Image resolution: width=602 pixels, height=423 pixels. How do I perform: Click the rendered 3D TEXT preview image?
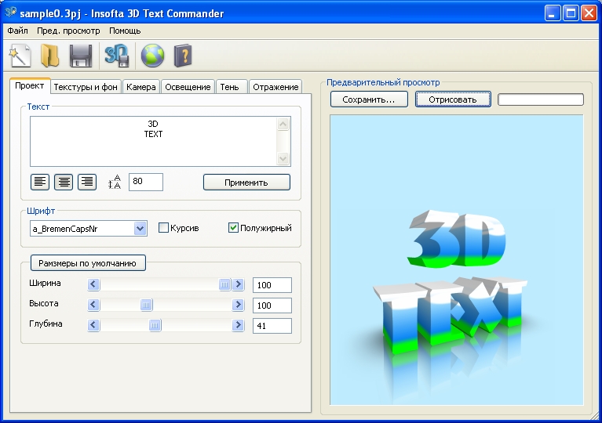pos(457,260)
